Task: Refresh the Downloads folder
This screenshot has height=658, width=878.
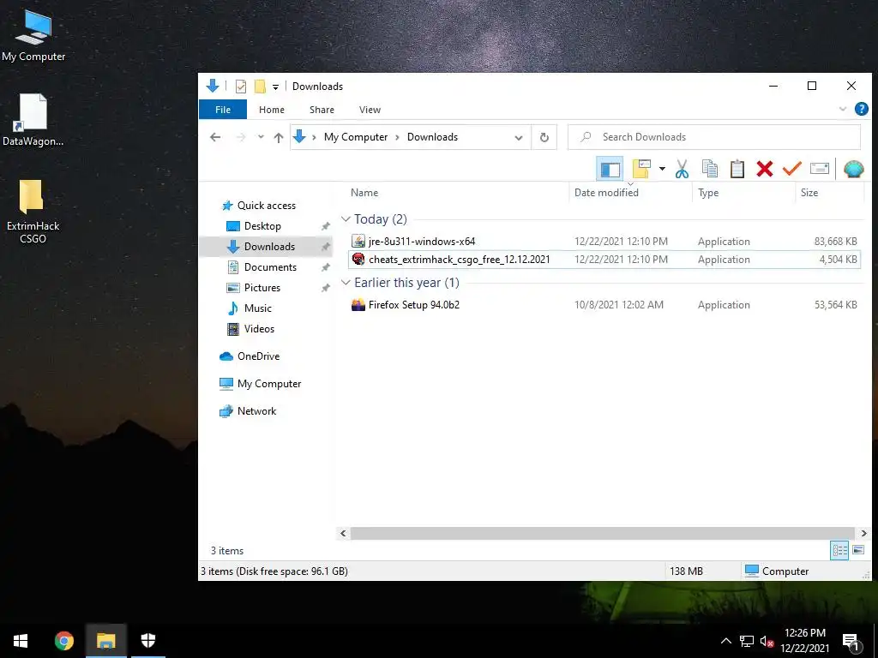Action: pos(544,137)
